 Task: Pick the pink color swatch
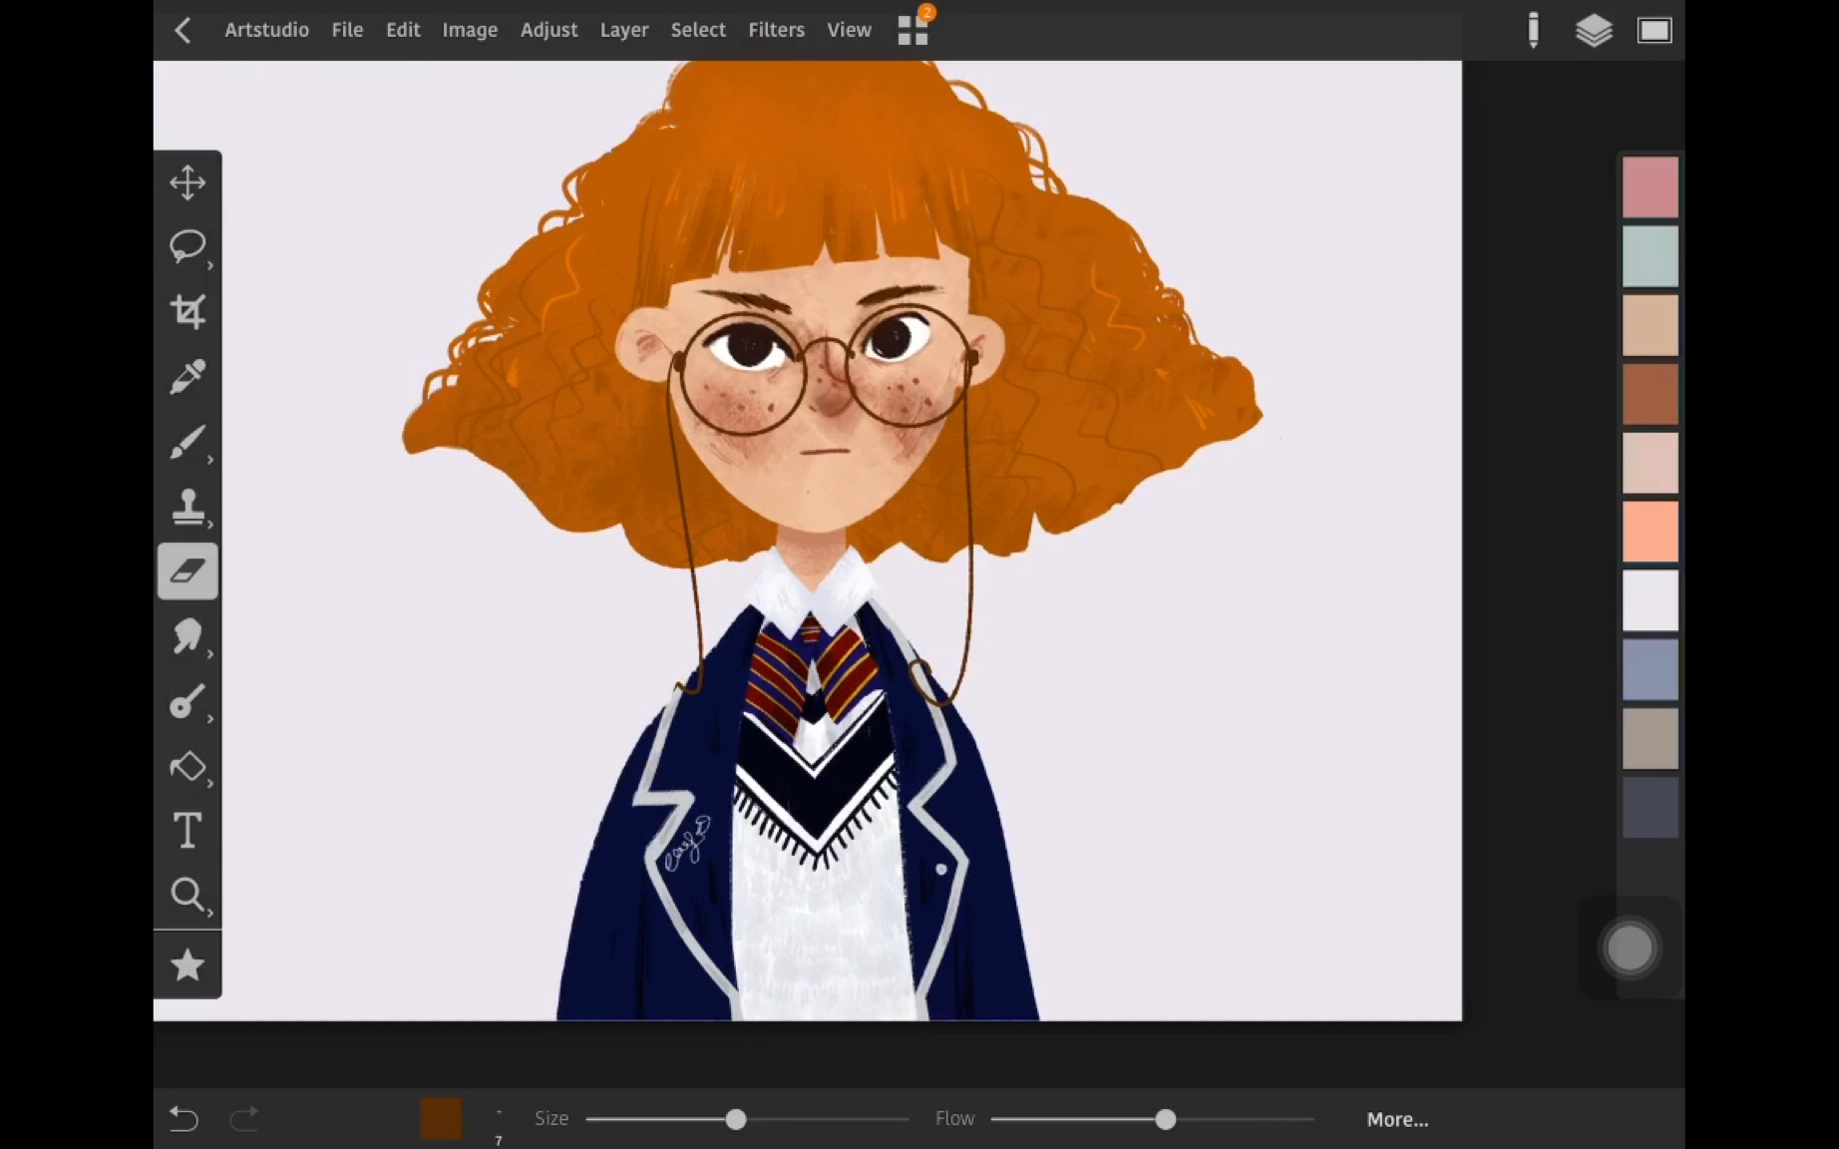[x=1651, y=188]
